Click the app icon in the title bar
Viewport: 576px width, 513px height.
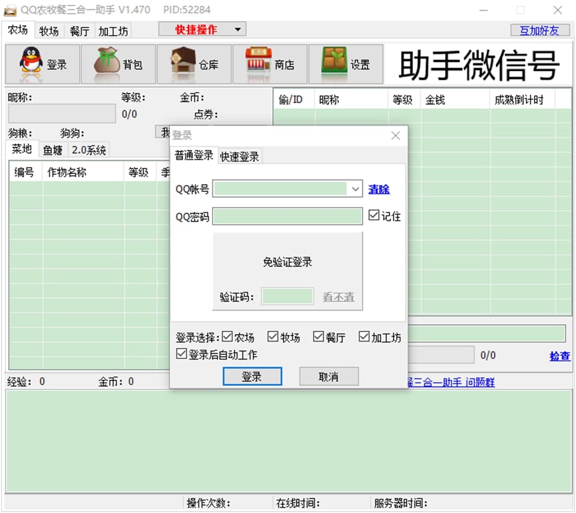(x=11, y=9)
